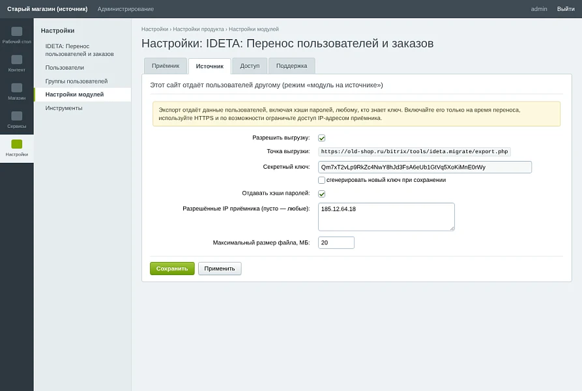Click Настройки breadcrumb link
Viewport: 582px width, 391px height.
click(x=154, y=29)
